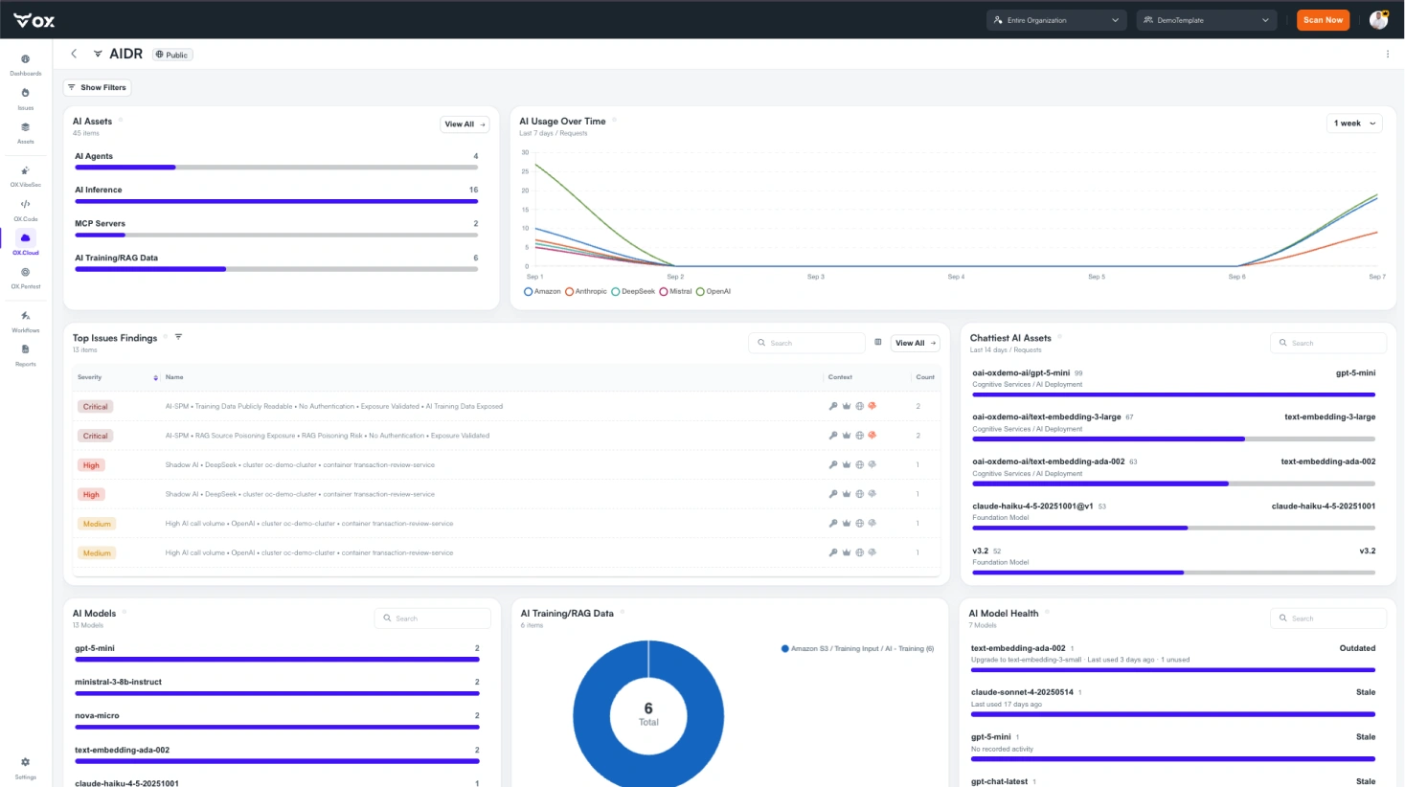Click the Scan Now button
This screenshot has height=787, width=1405.
point(1323,20)
